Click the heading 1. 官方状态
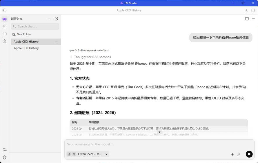 [x=80, y=78]
